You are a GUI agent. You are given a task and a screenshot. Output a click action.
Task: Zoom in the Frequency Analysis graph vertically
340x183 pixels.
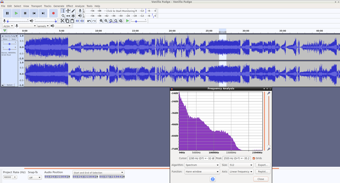[x=269, y=93]
